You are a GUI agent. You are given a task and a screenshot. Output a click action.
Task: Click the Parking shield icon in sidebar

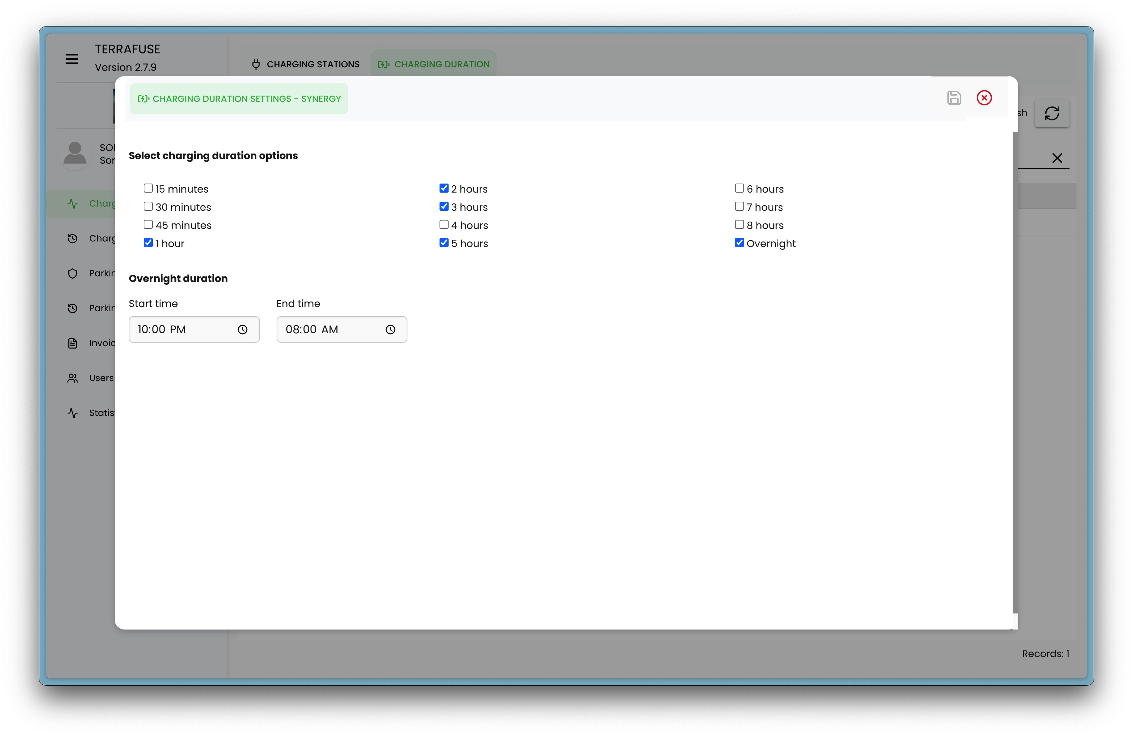click(x=72, y=273)
